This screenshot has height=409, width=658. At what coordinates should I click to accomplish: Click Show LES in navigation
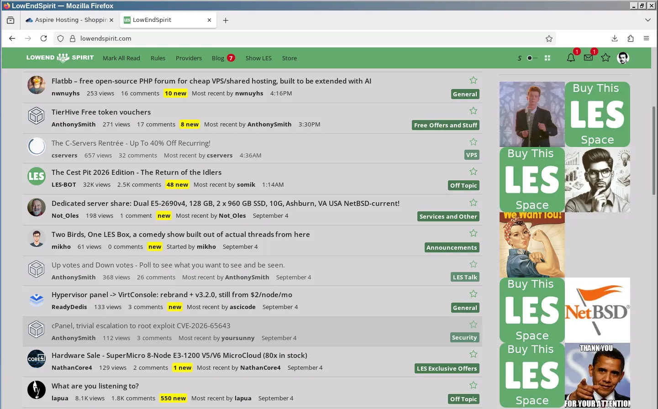[x=258, y=58]
